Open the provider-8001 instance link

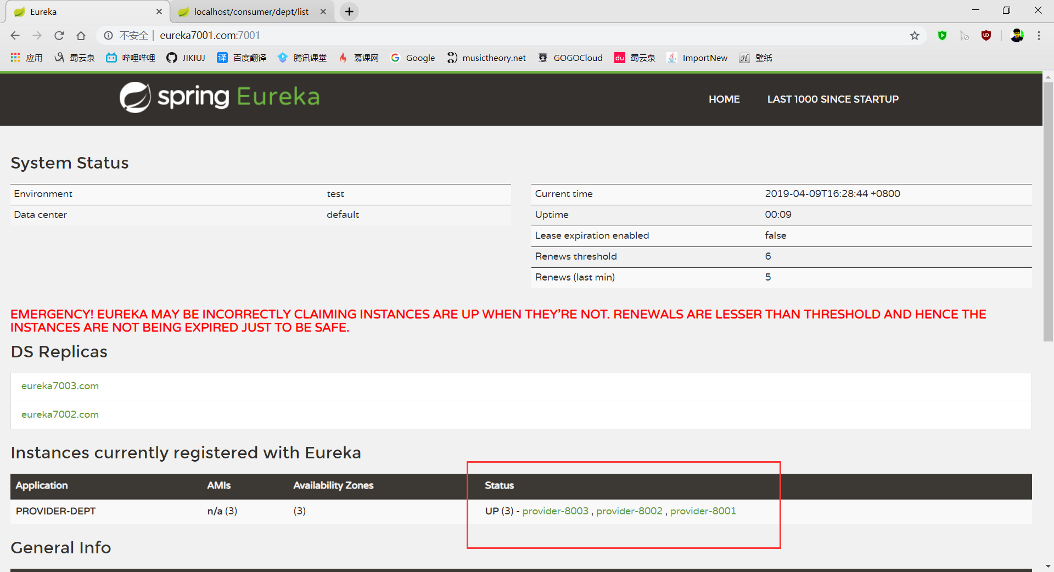coord(703,511)
